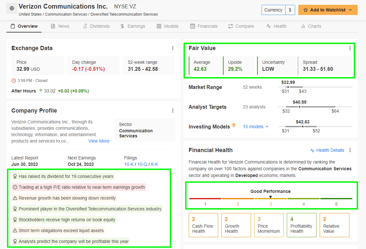Image resolution: width=366 pixels, height=249 pixels.
Task: Switch to the Overview tab
Action: 24,26
